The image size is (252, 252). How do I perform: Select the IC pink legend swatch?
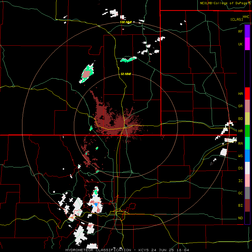tap(247, 181)
